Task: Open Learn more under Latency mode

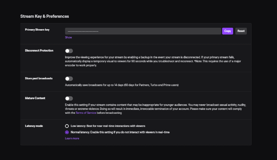Action: pyautogui.click(x=72, y=138)
